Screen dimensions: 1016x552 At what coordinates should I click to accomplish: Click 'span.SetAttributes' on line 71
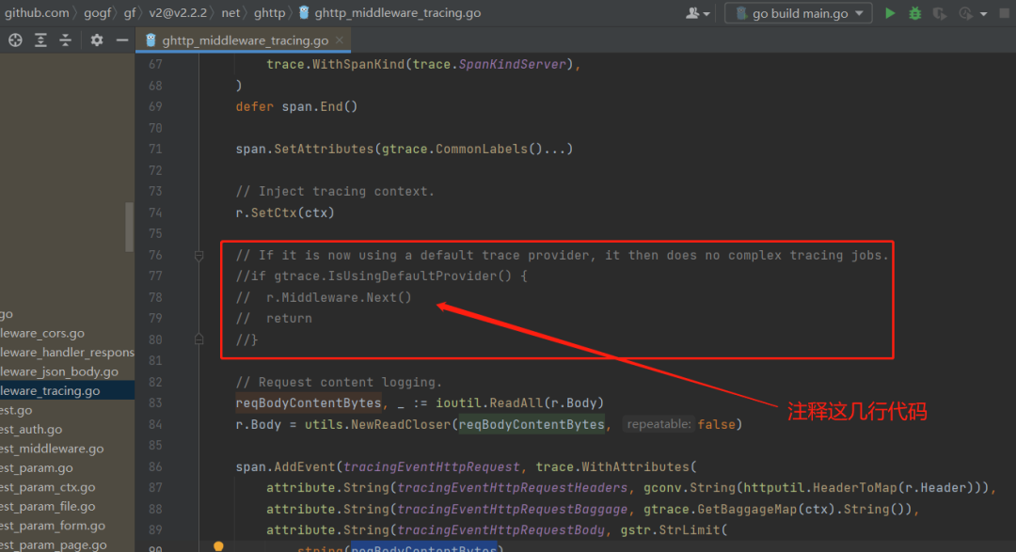pos(305,149)
